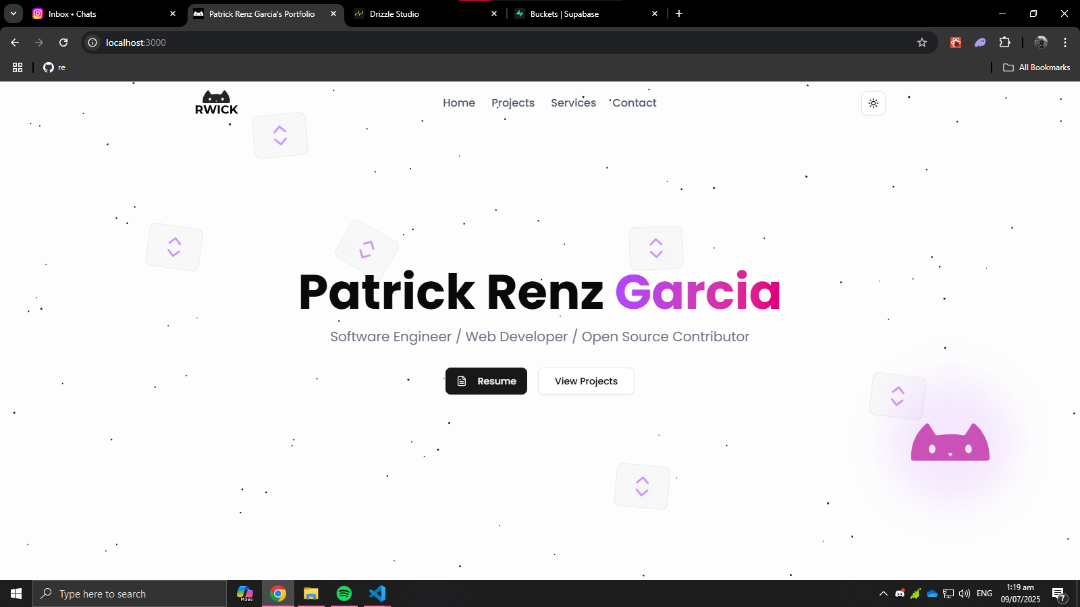This screenshot has height=607, width=1080.
Task: Click the RWICK cat logo
Action: point(216,103)
